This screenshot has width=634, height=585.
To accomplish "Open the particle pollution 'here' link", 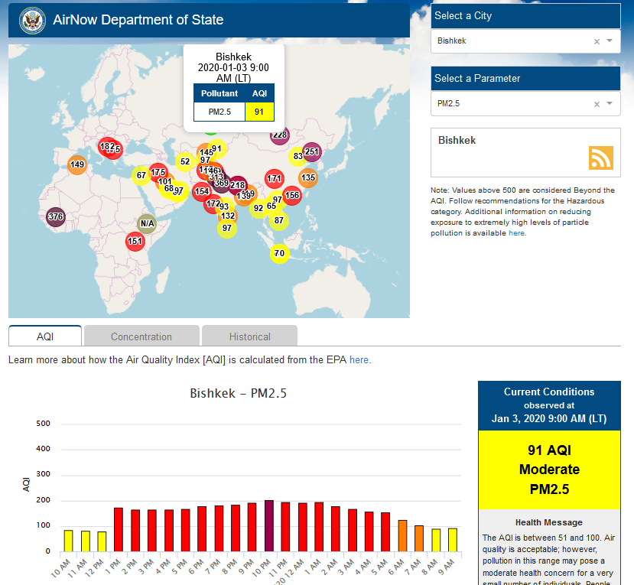I will (517, 233).
